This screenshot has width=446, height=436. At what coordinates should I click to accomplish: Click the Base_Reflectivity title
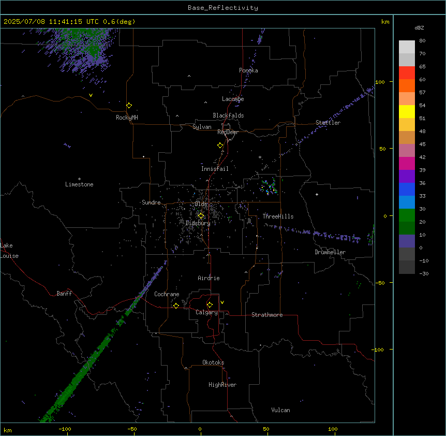tap(223, 8)
